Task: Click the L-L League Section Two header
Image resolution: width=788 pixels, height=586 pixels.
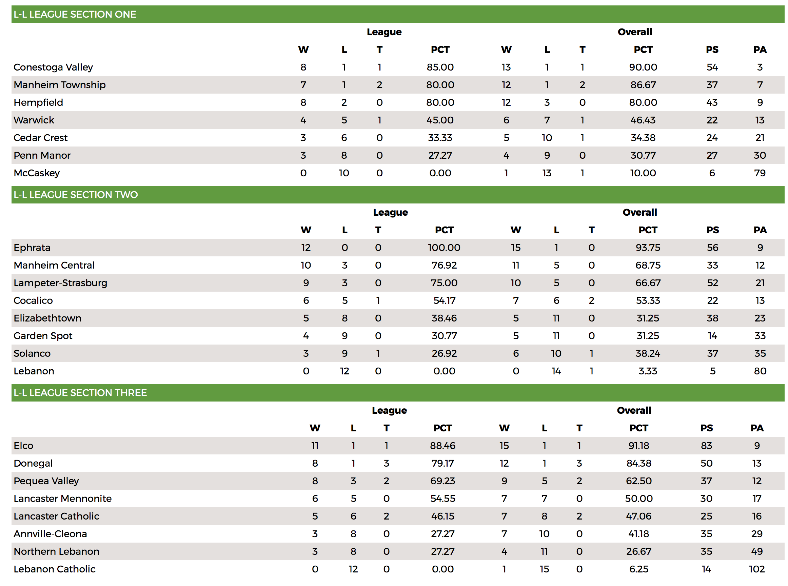Action: pyautogui.click(x=397, y=194)
